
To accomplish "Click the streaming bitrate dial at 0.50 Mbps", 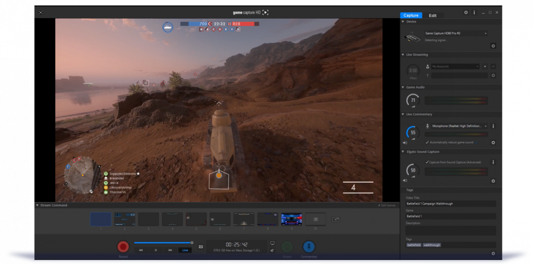I will coord(413,71).
